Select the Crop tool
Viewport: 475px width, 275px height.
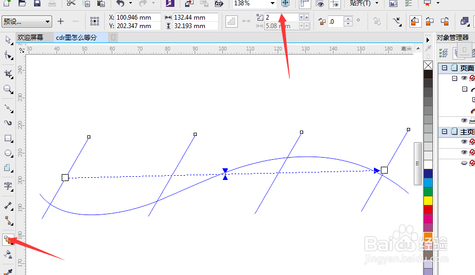coord(8,74)
